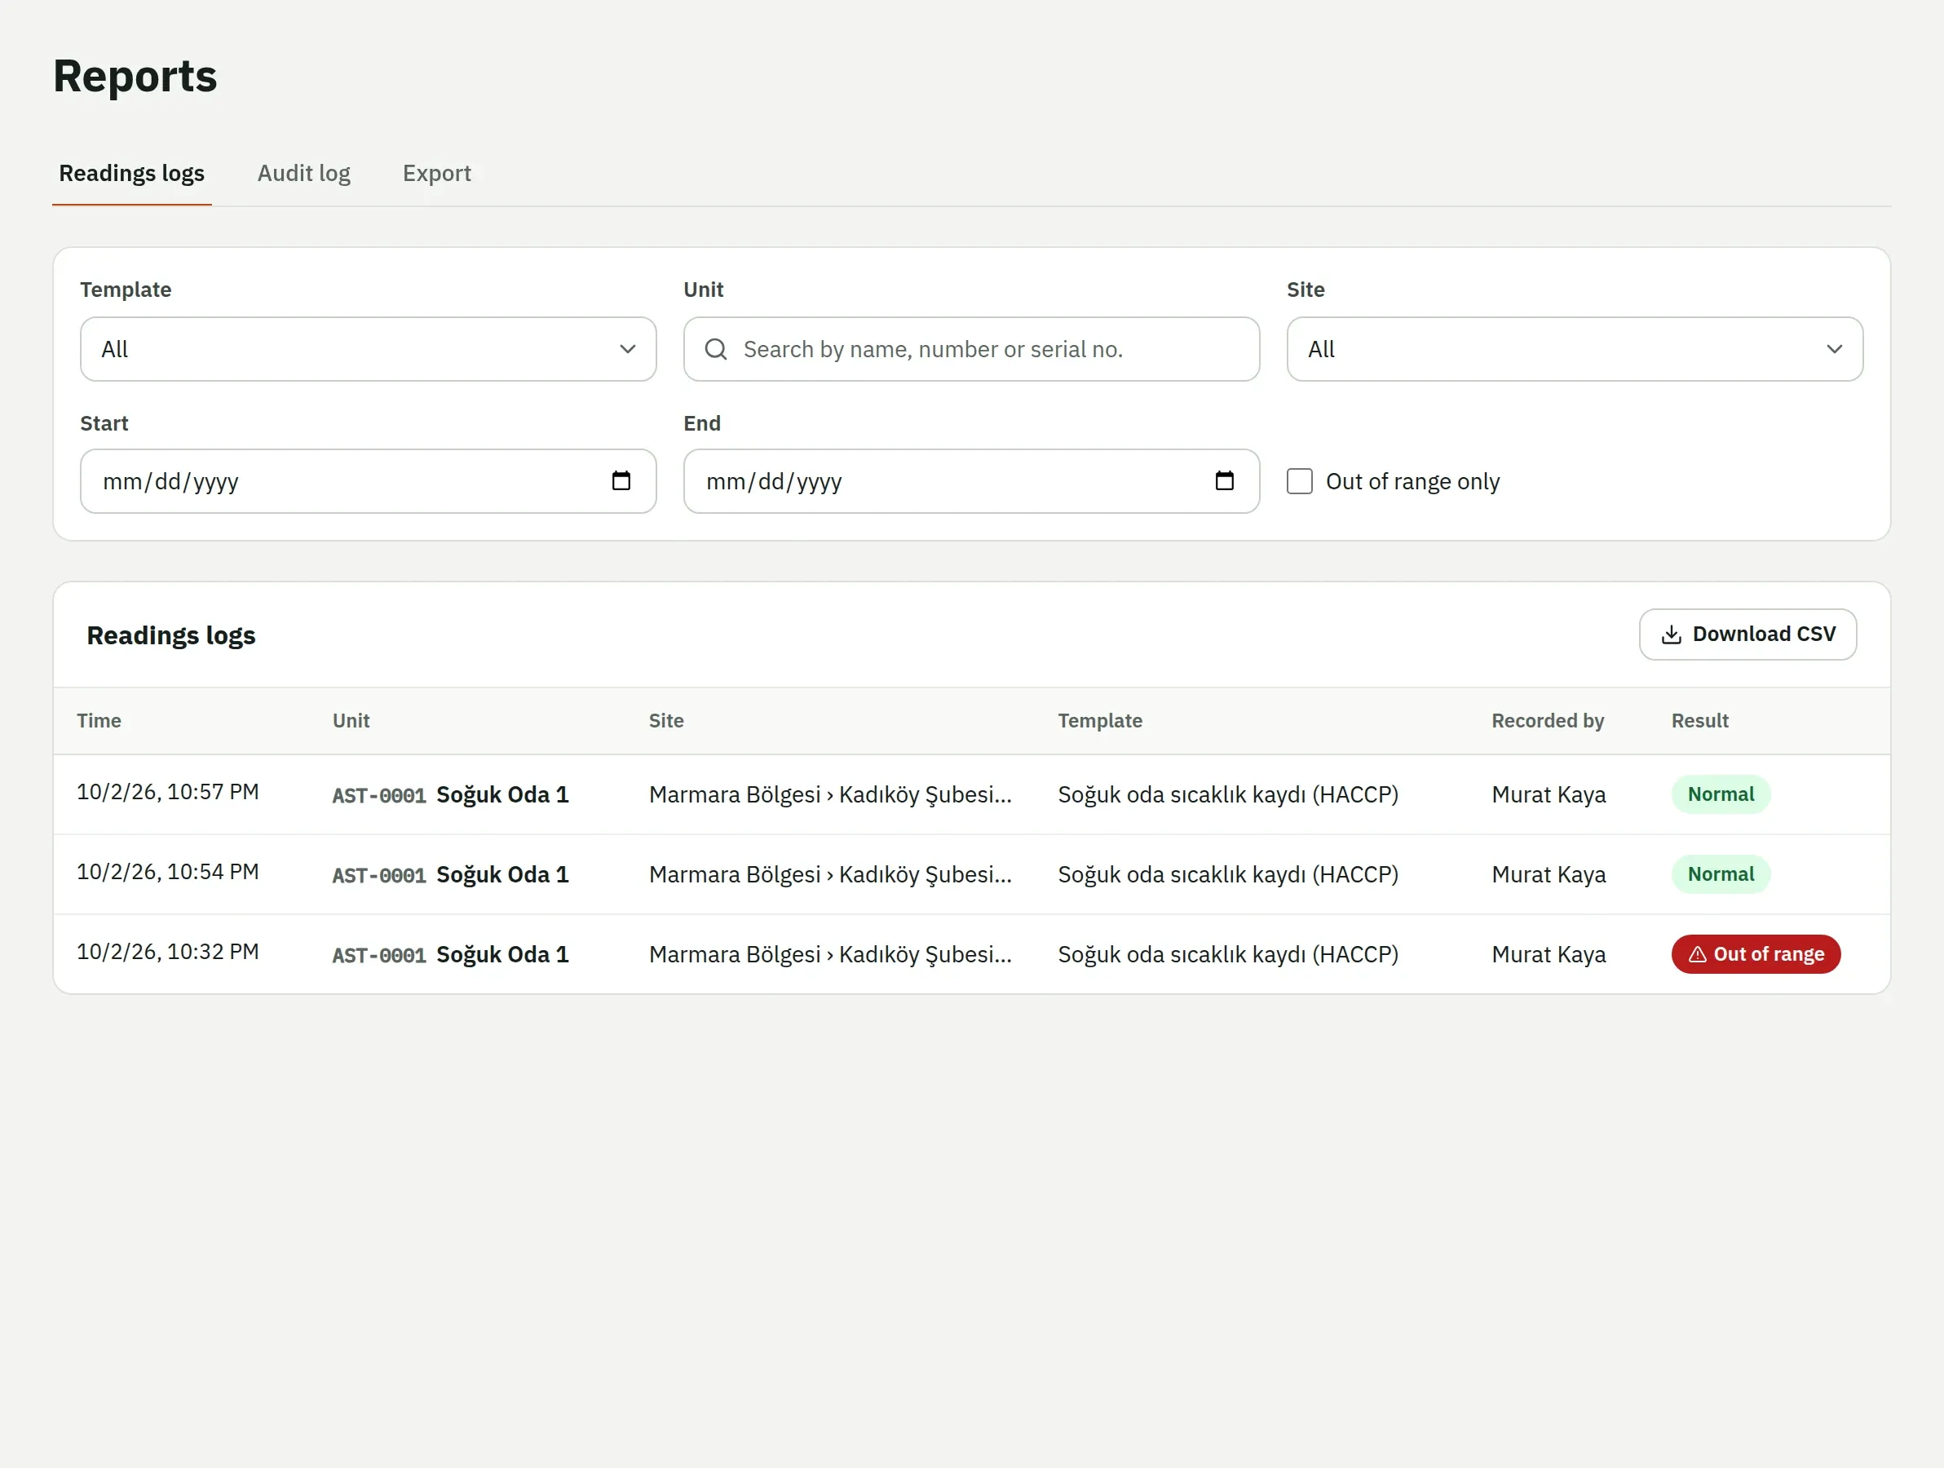Switch to the Audit log tab

(304, 173)
